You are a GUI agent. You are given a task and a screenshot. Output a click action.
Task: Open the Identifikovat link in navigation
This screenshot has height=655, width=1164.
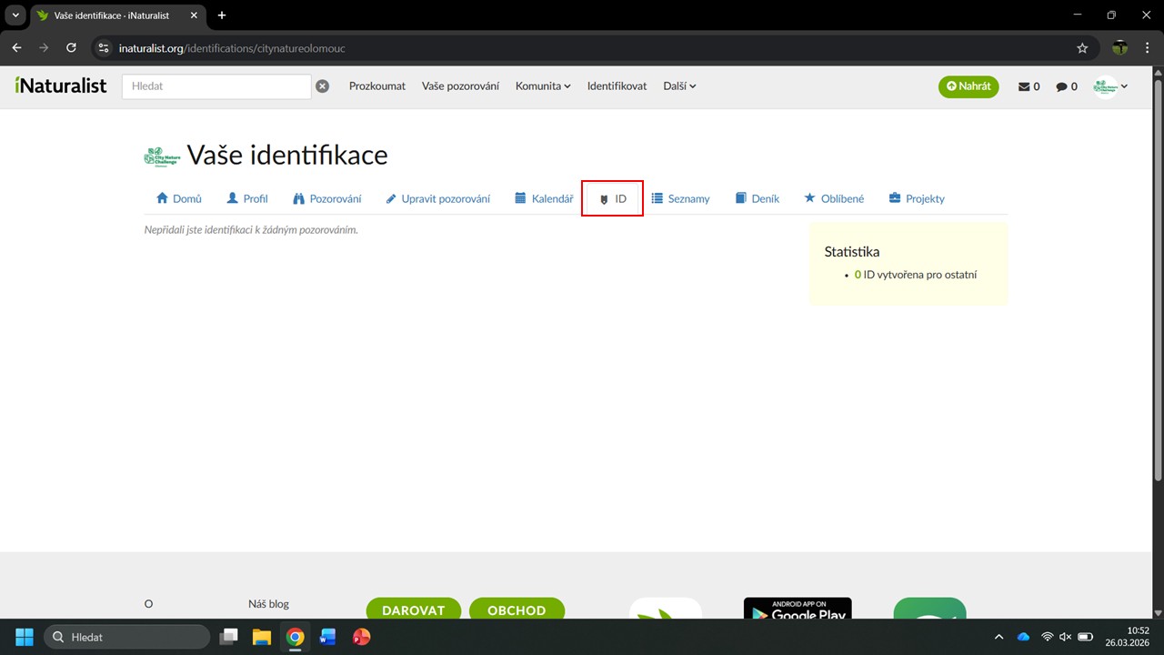617,86
